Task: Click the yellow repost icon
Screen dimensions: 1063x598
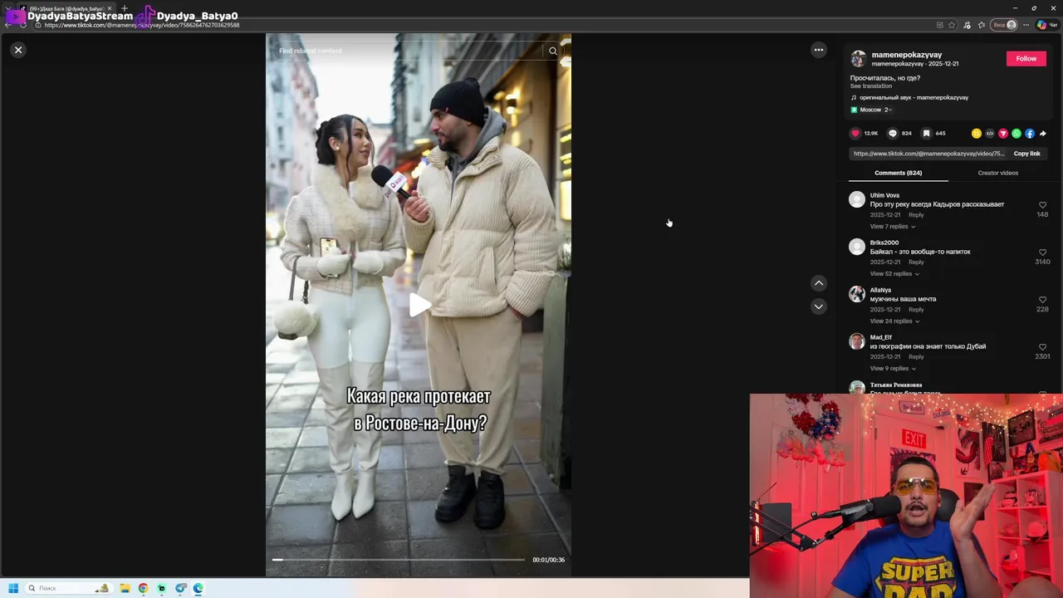Action: coord(977,134)
